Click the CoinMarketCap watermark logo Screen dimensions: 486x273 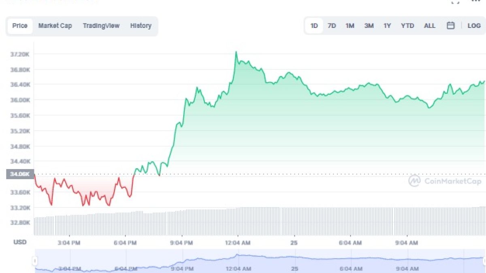pos(445,181)
